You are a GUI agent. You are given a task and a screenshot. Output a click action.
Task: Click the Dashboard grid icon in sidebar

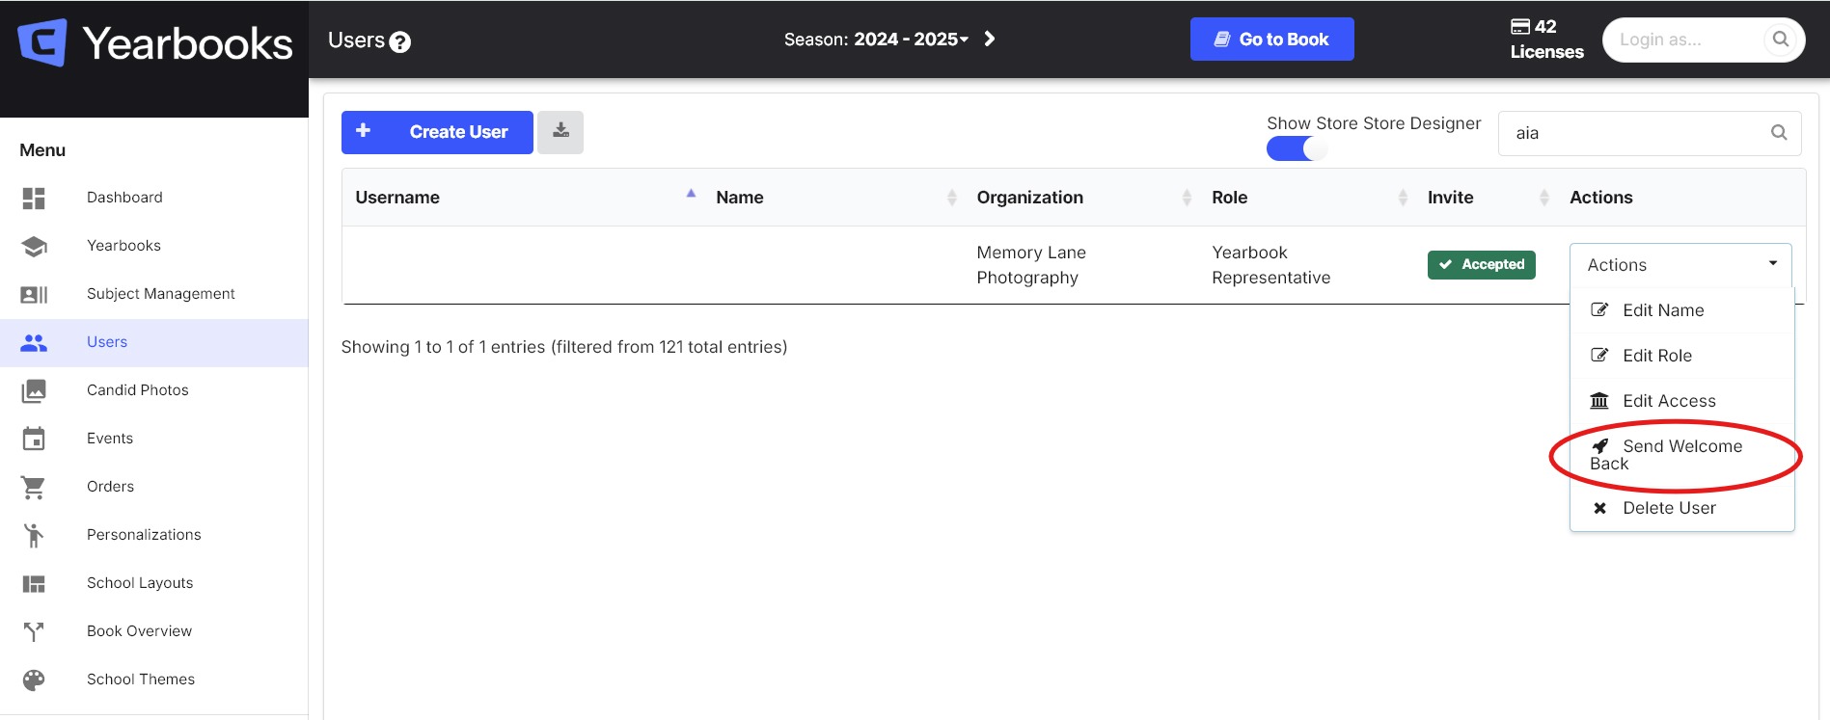pos(34,198)
